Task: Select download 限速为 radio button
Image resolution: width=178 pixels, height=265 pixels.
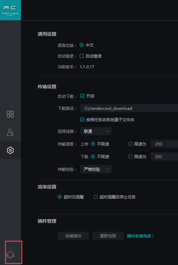Action: click(130, 157)
